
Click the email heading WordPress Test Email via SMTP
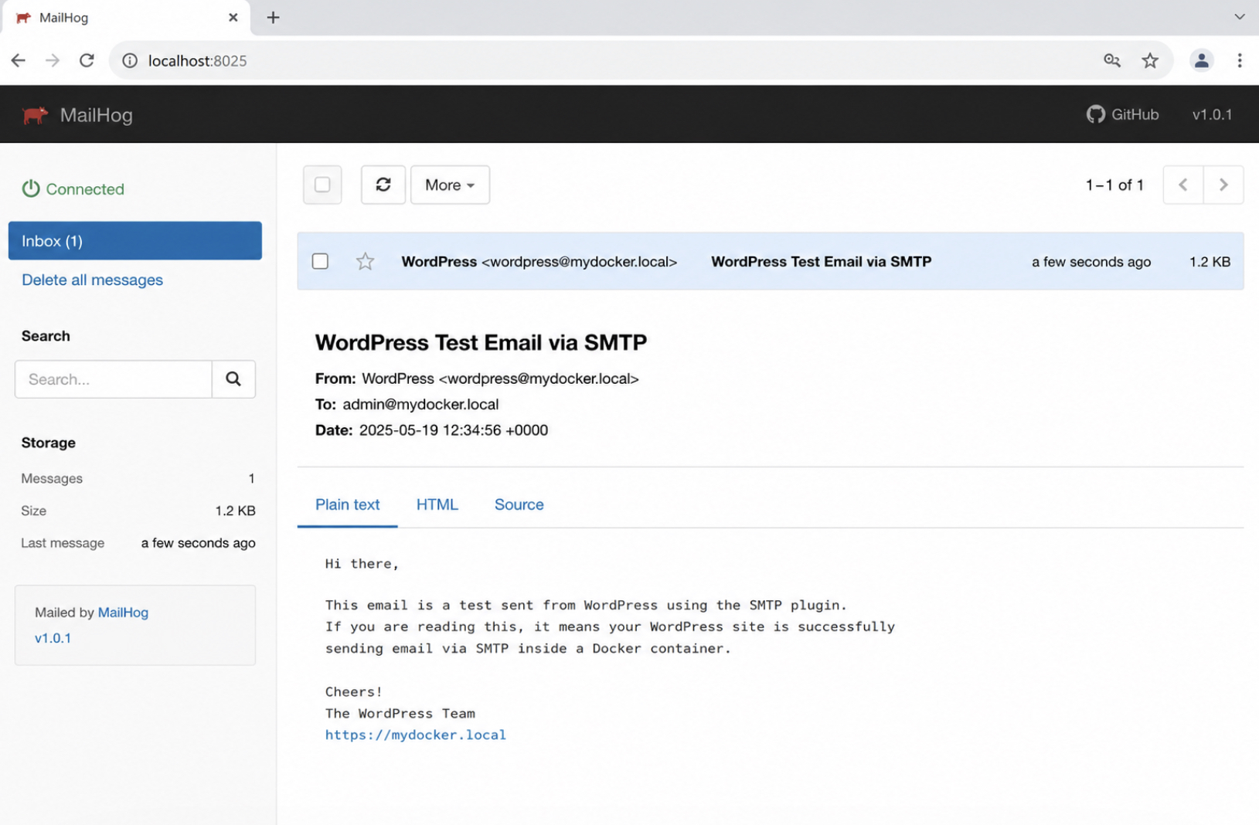pyautogui.click(x=481, y=342)
